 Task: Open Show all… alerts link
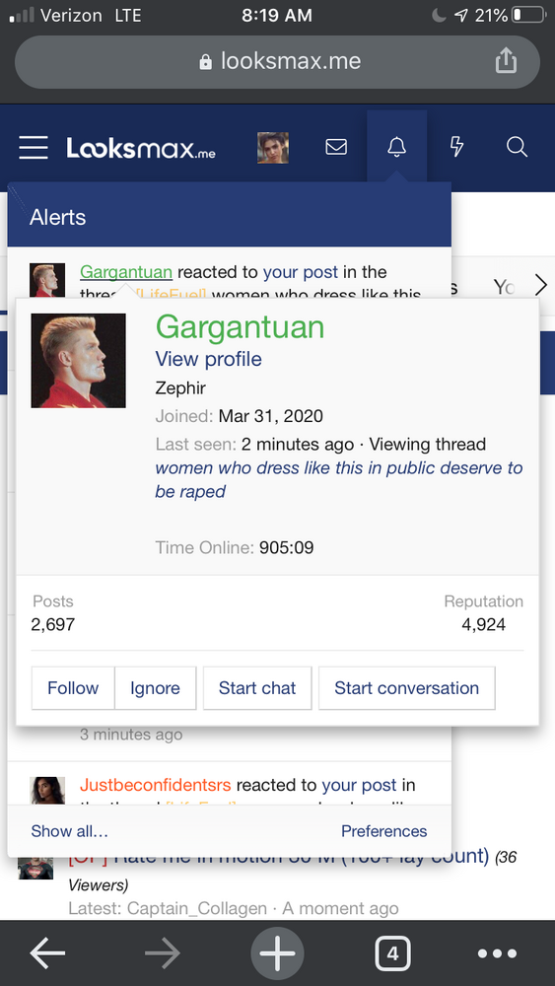click(x=70, y=831)
